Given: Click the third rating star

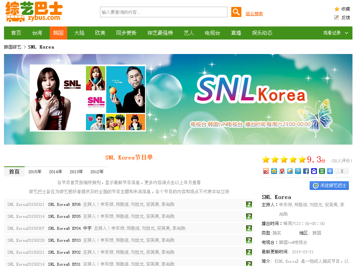Looking at the screenshot, I should 284,159.
